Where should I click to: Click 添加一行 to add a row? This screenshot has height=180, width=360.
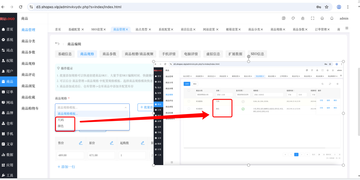[66, 167]
